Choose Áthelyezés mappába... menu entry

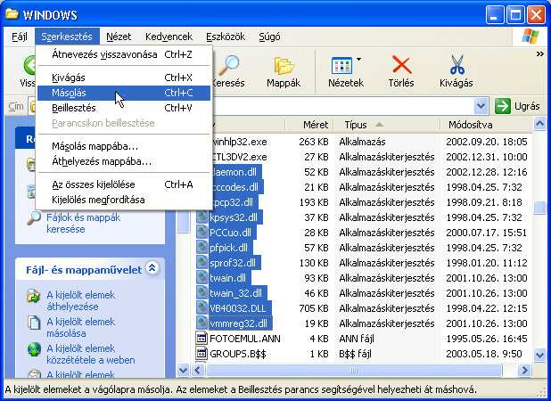[x=124, y=161]
